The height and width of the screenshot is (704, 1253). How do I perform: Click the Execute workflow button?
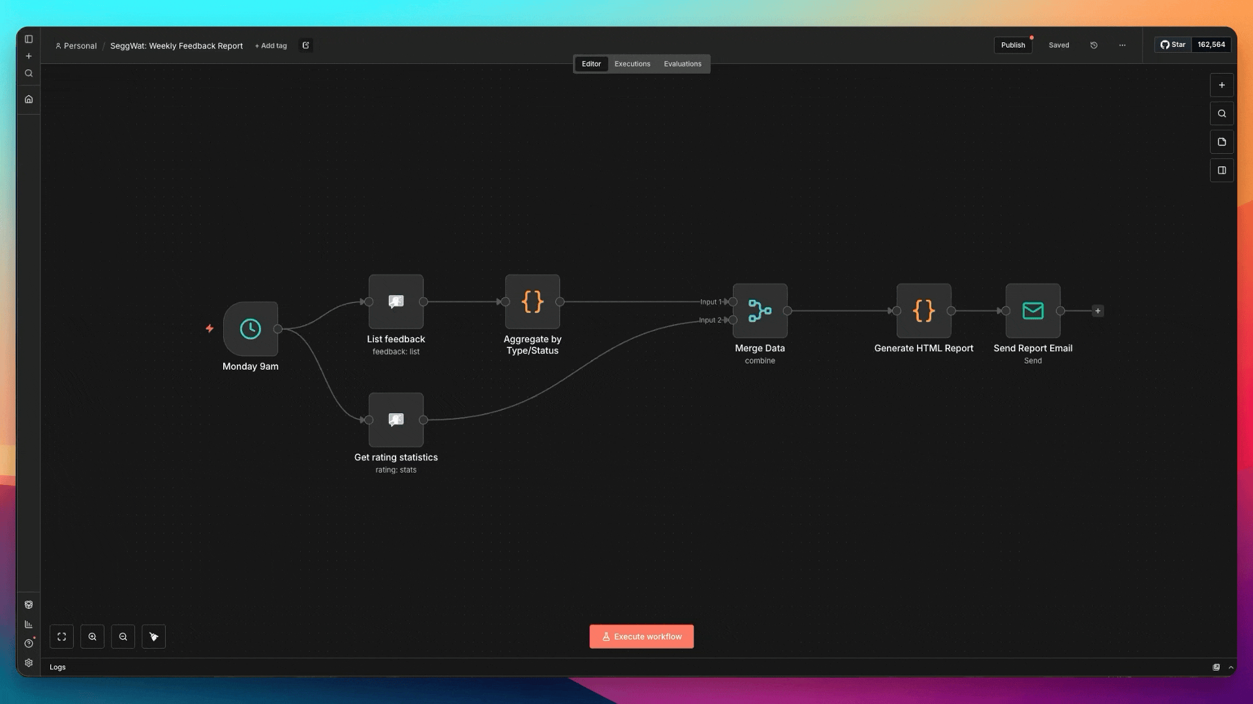(641, 637)
